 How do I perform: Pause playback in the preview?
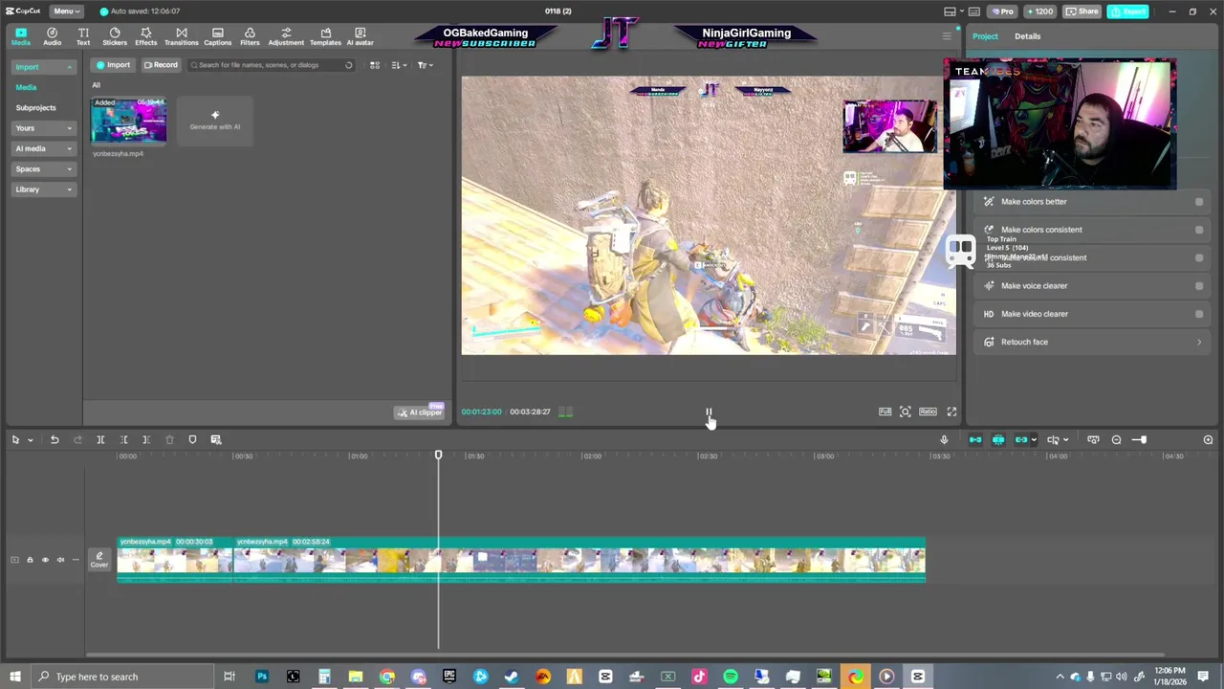pos(709,412)
